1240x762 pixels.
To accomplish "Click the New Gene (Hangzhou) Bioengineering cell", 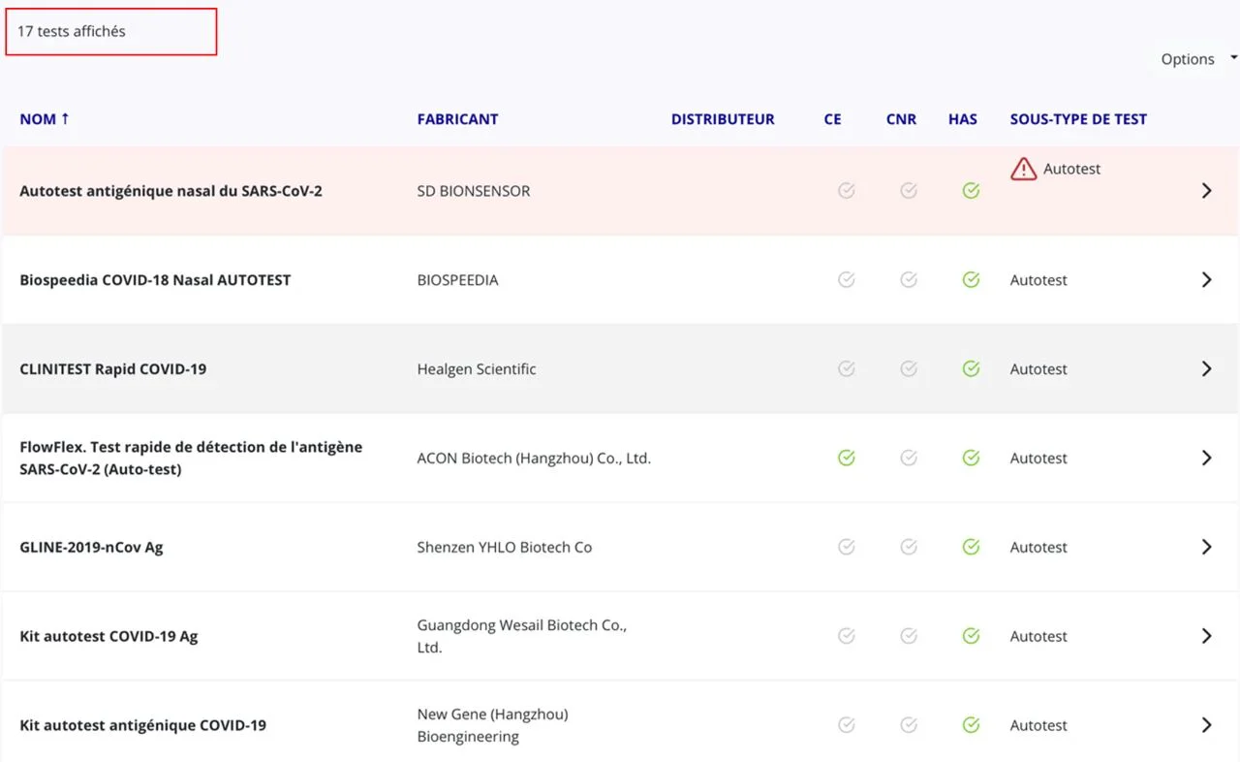I will point(492,725).
